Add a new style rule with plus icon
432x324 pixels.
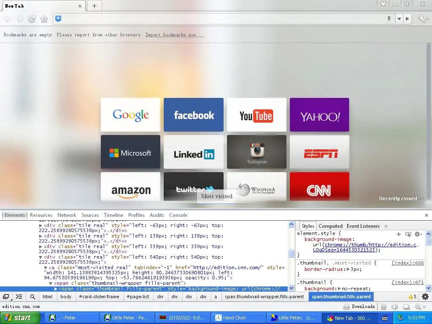click(398, 234)
